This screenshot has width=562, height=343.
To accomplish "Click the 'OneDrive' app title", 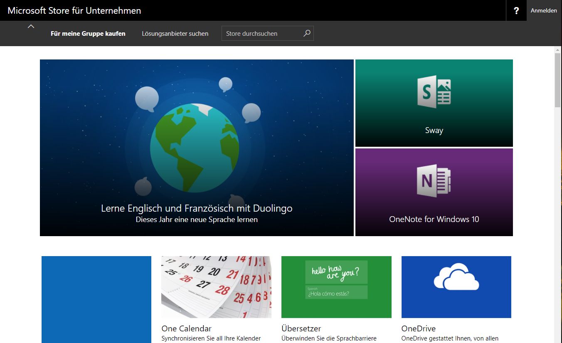I will (x=419, y=328).
